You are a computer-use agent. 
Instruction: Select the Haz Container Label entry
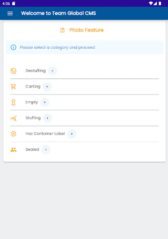45,134
